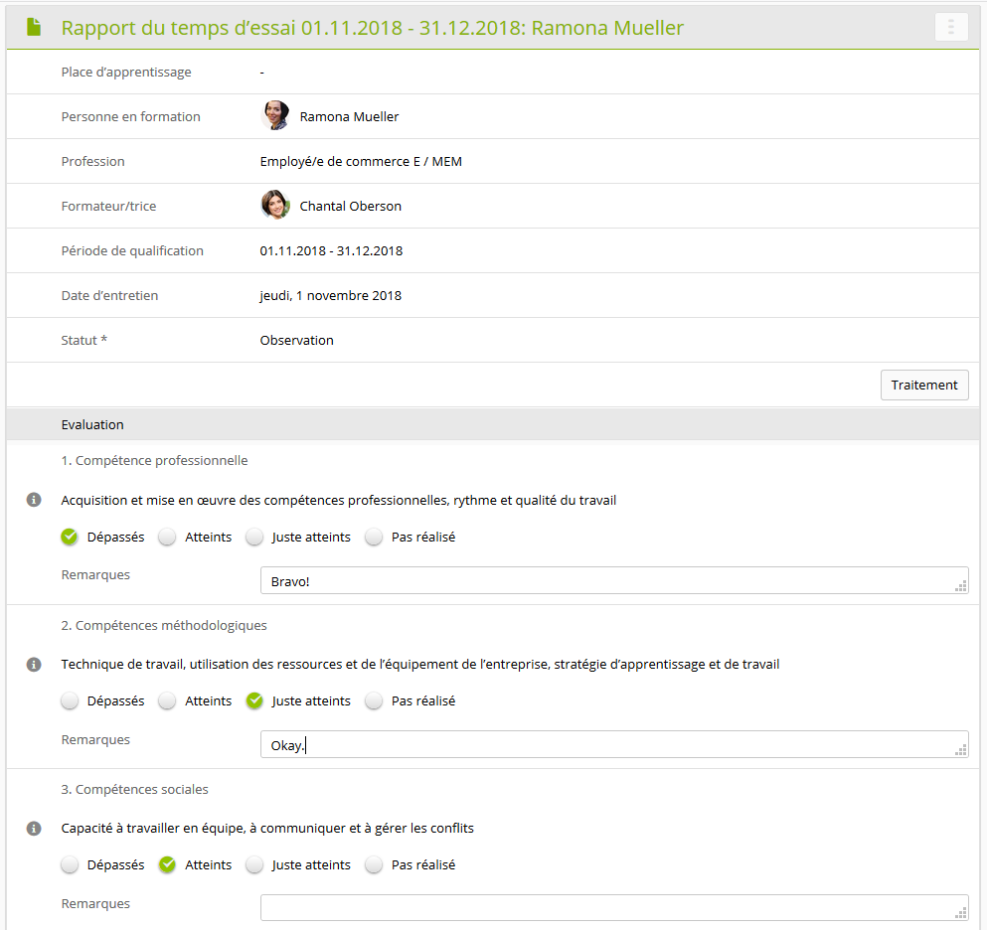Select Dépassés for Compétences sociales
The image size is (987, 930).
[70, 865]
